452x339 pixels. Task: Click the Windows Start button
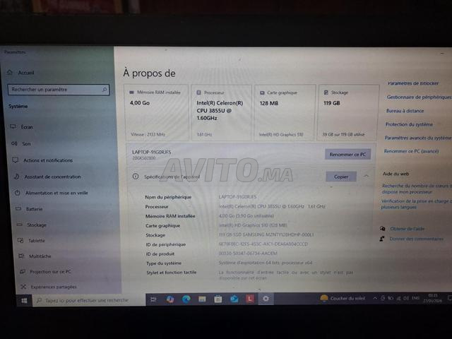coord(24,299)
